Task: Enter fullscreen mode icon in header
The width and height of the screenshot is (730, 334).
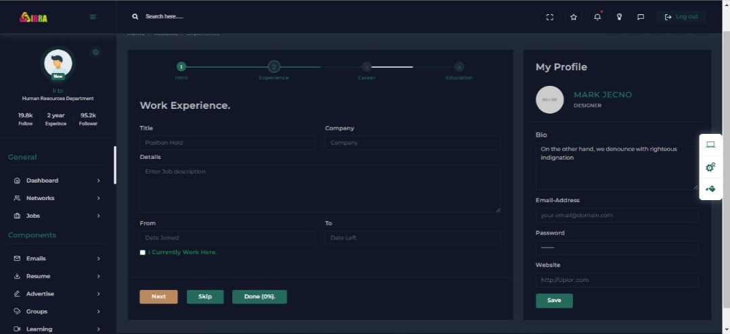Action: (x=550, y=17)
